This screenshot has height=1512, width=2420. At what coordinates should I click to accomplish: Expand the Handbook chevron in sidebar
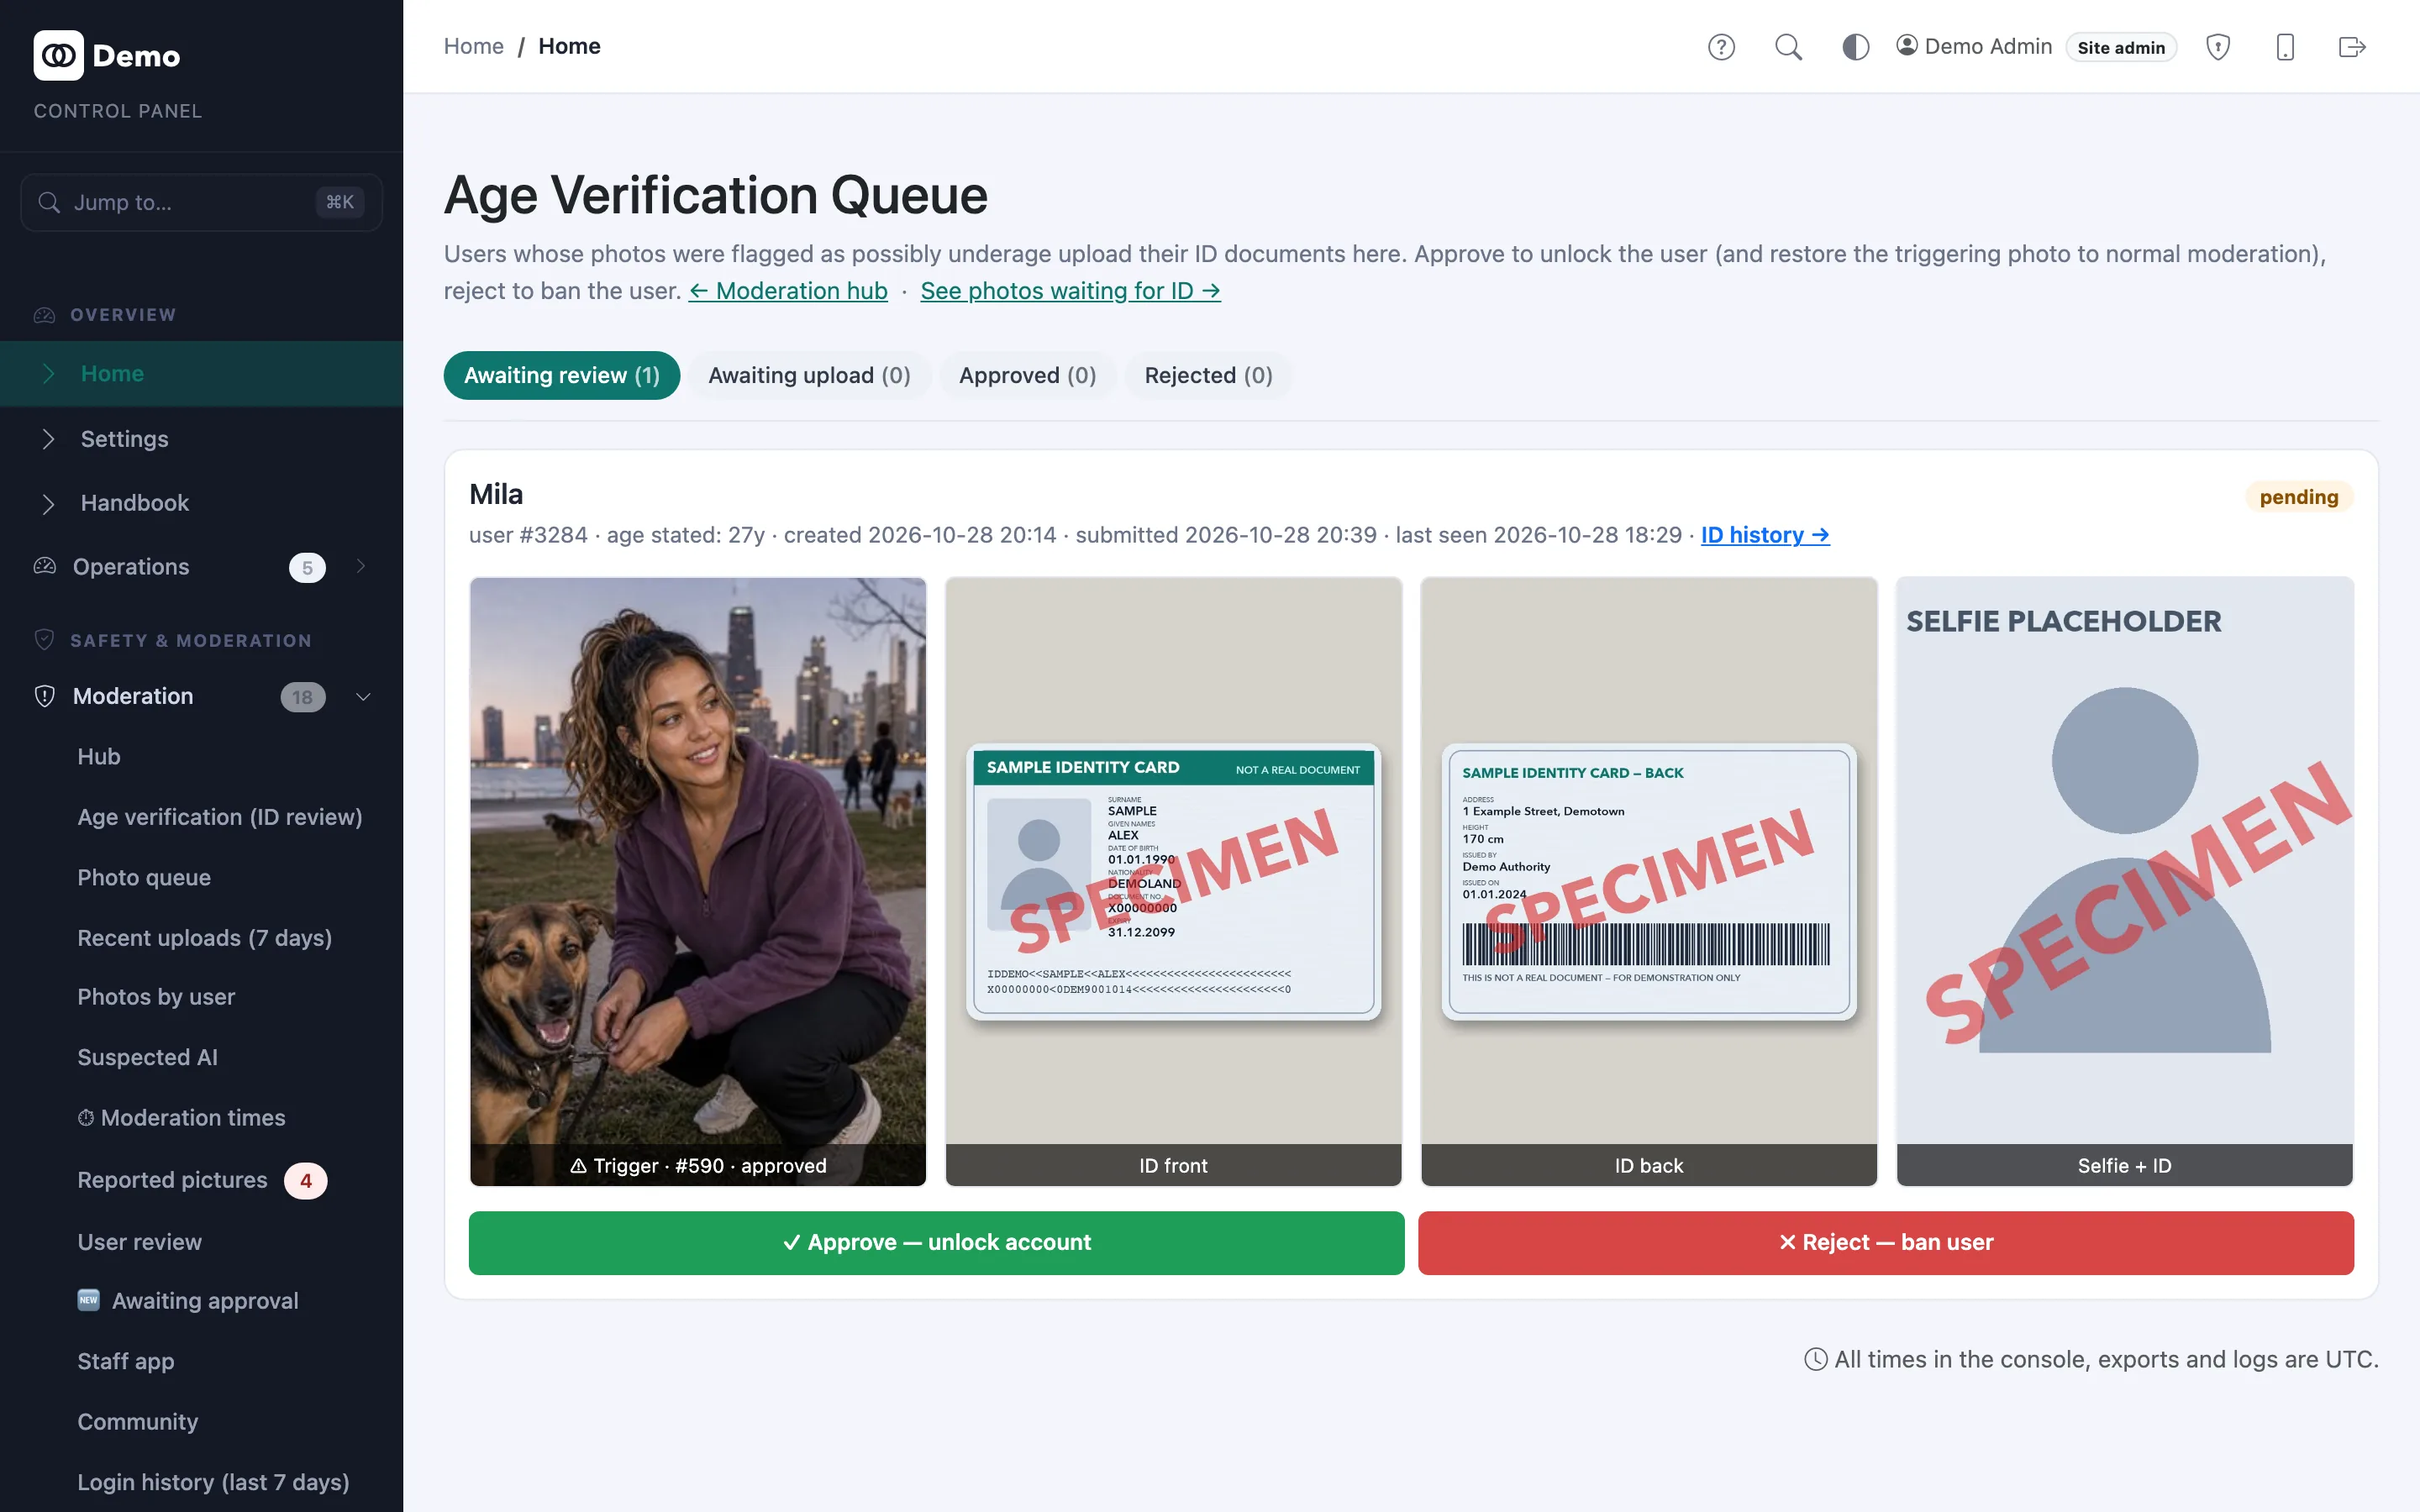pos(48,503)
